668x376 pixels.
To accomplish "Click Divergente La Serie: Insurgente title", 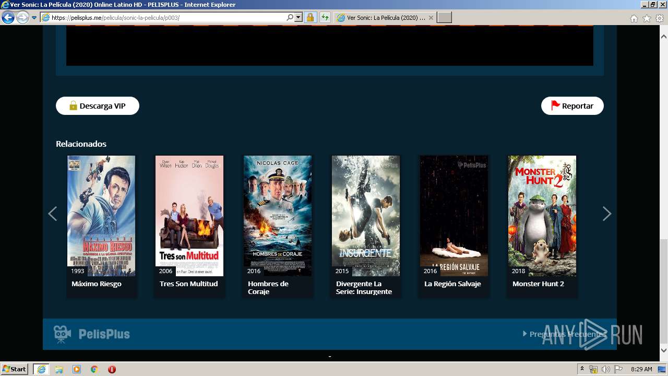I will pyautogui.click(x=364, y=288).
